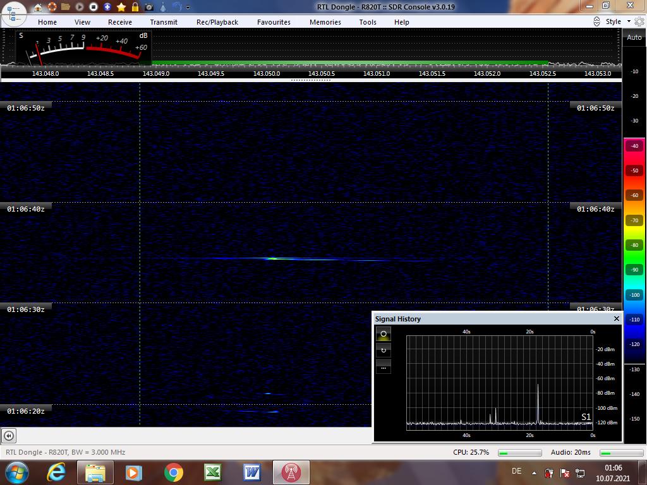Click the Audio latency progress bar
The height and width of the screenshot is (485, 647).
pyautogui.click(x=621, y=453)
